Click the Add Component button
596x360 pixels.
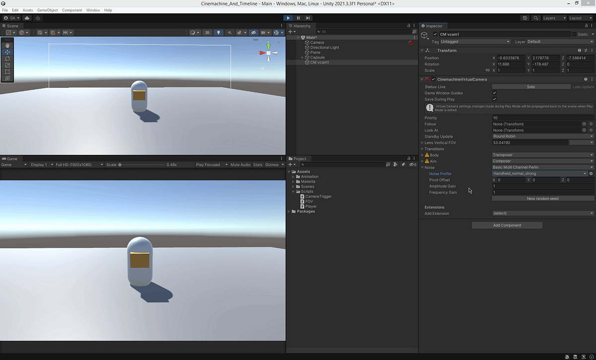pos(507,225)
